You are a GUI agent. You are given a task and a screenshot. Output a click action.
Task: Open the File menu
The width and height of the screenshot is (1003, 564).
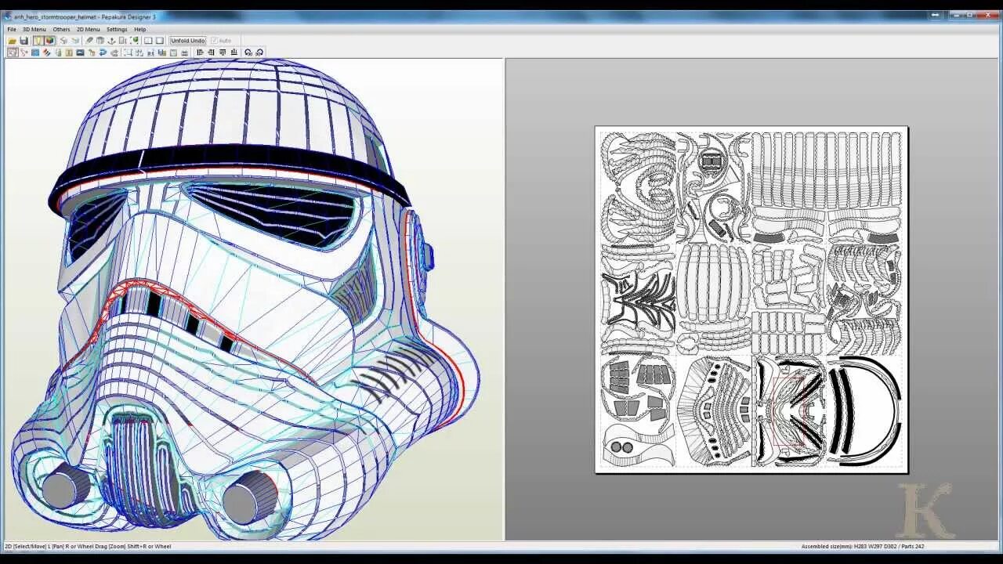[12, 29]
